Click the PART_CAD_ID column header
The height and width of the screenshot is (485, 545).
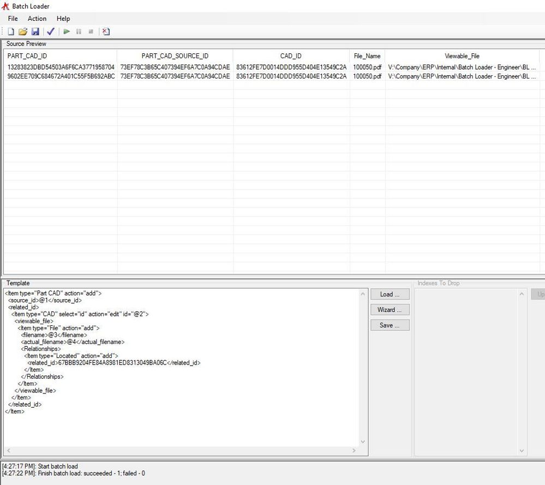point(60,56)
